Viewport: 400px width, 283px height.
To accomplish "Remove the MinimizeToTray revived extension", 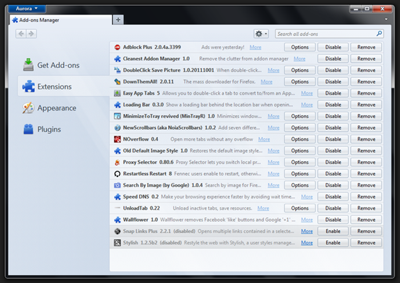I will click(366, 116).
